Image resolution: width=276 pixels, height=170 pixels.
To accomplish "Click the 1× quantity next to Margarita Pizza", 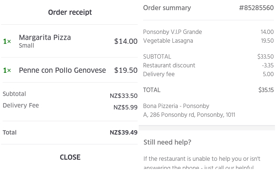I will point(7,41).
